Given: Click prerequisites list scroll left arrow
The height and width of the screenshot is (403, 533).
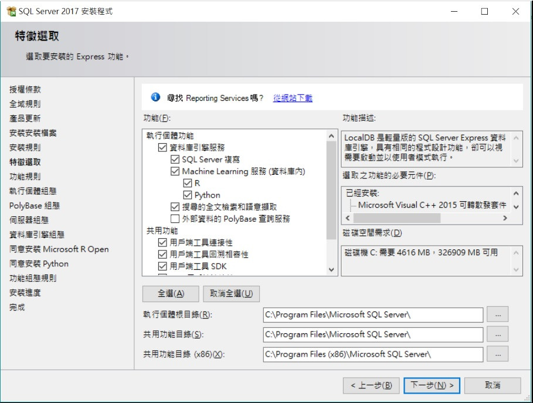Looking at the screenshot, I should pos(348,218).
